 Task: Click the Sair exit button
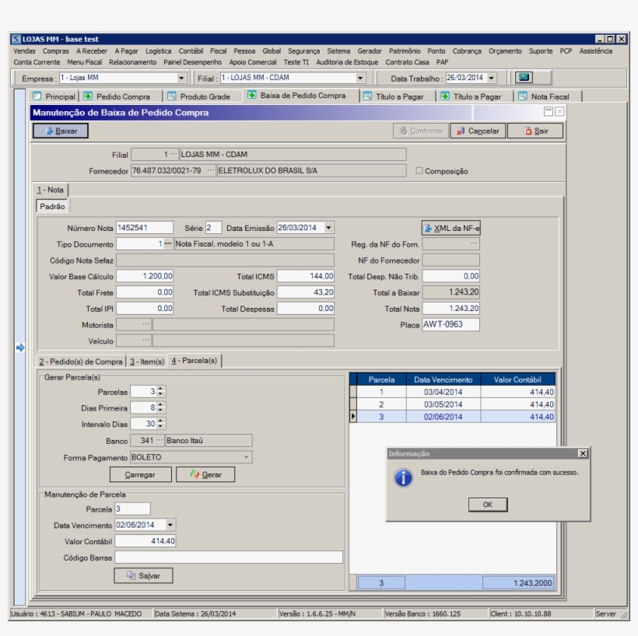[x=535, y=131]
